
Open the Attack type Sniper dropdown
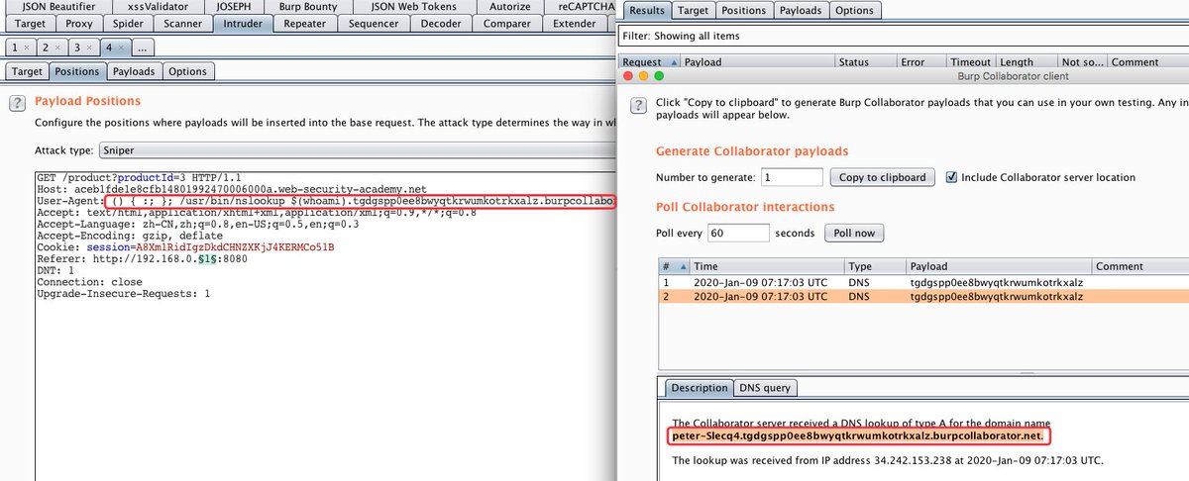click(x=357, y=150)
